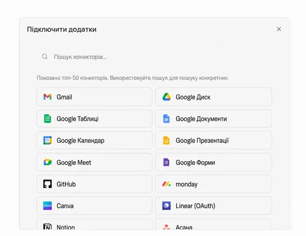Screen dimensions: 306x236
Task: Open the Google Документи connector
Action: [214, 119]
